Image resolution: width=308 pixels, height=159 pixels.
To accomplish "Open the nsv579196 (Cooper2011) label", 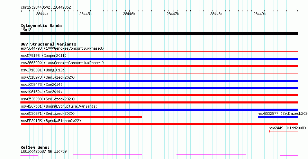I will [x=44, y=56].
